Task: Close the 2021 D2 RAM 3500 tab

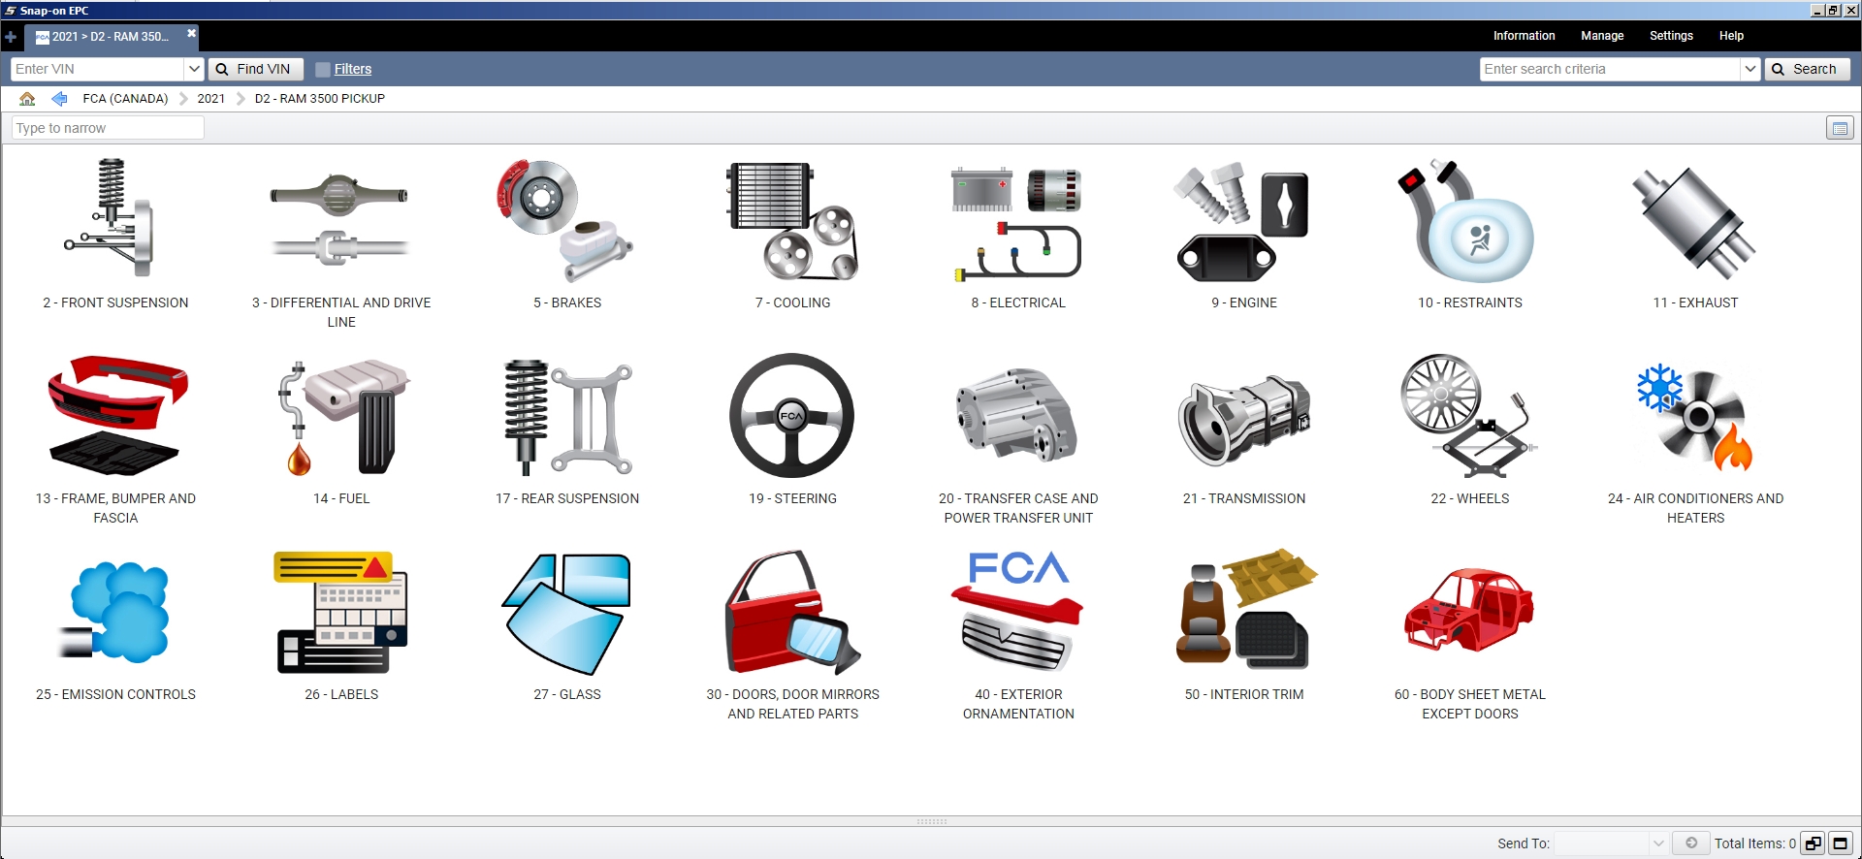Action: [x=191, y=33]
